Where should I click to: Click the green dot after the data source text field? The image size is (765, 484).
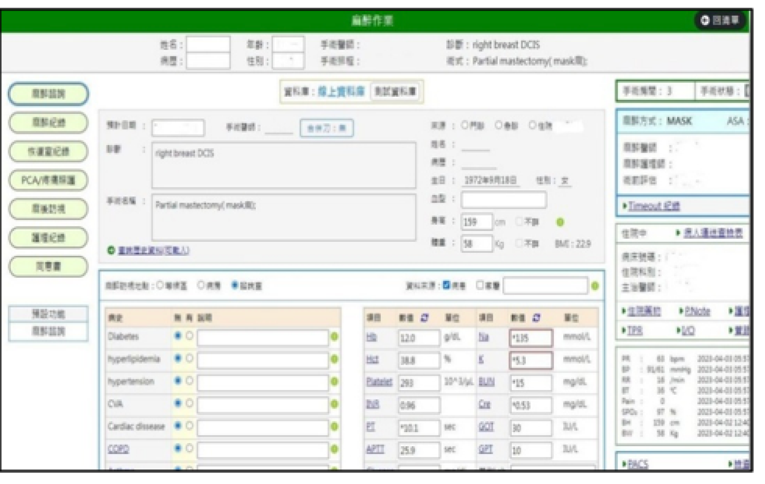[595, 286]
